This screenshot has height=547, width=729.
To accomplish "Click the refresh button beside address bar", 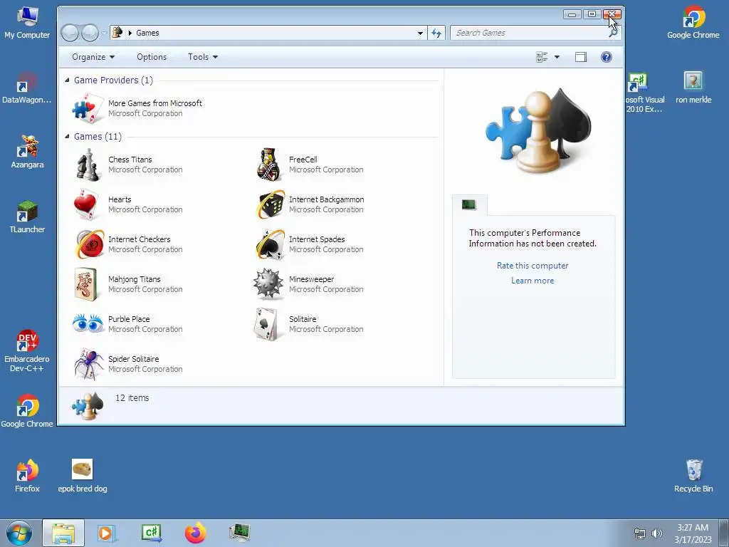I will pos(436,33).
